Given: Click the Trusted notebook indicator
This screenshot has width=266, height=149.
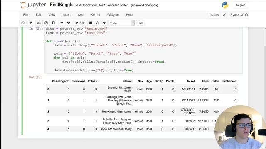Looking at the screenshot, I should [x=214, y=15].
